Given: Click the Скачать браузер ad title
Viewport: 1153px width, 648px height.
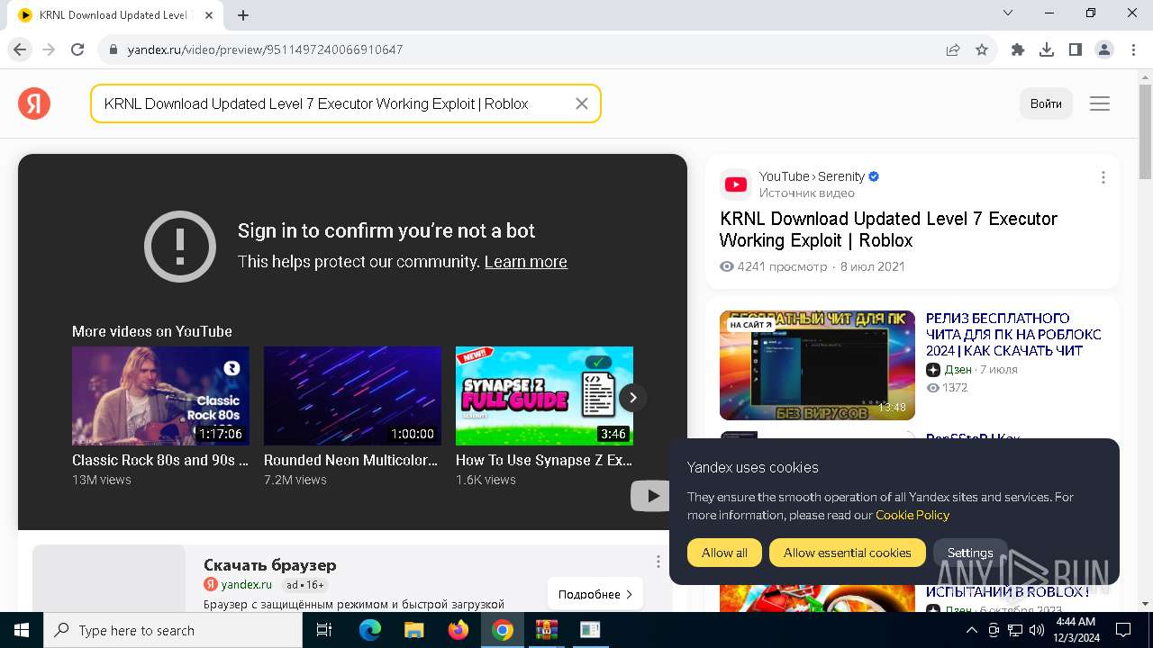Looking at the screenshot, I should point(270,565).
